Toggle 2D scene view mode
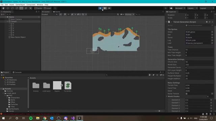 click(60, 14)
